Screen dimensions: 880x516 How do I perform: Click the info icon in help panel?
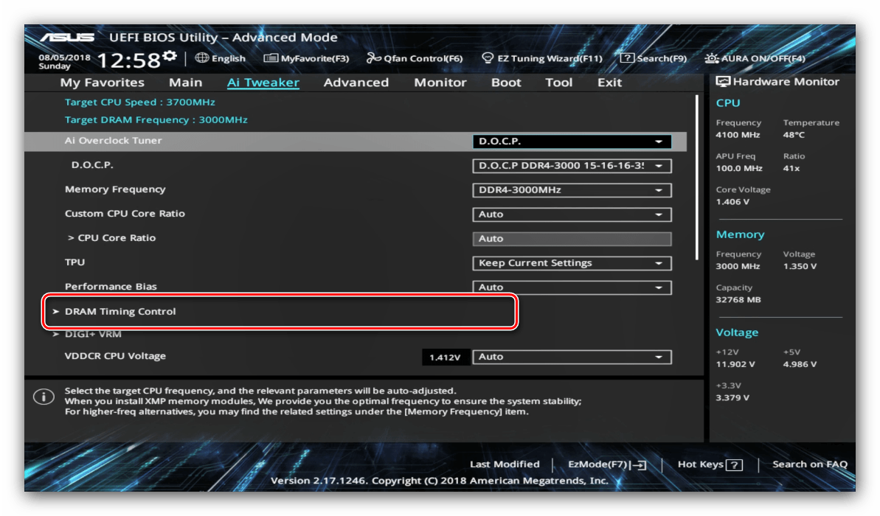coord(44,397)
